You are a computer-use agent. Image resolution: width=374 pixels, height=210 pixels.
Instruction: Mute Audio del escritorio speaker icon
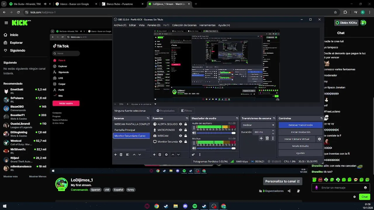pos(194,133)
